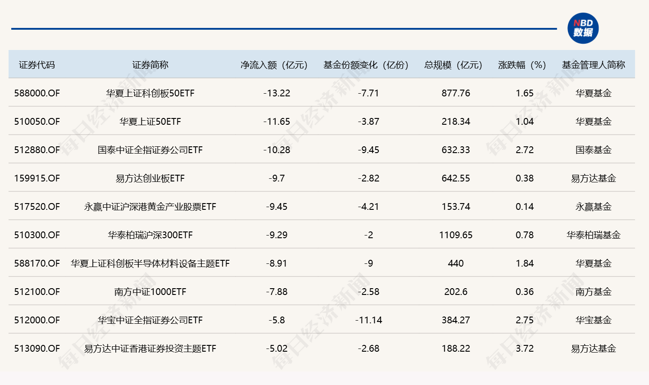Click the fund manager 永赢基金
Screen dimensions: 649x385
point(594,207)
